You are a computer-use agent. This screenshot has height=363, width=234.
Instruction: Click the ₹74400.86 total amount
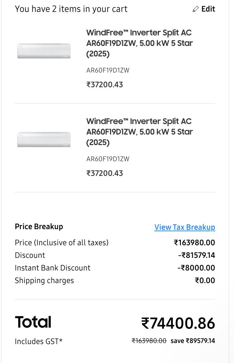[x=178, y=323]
